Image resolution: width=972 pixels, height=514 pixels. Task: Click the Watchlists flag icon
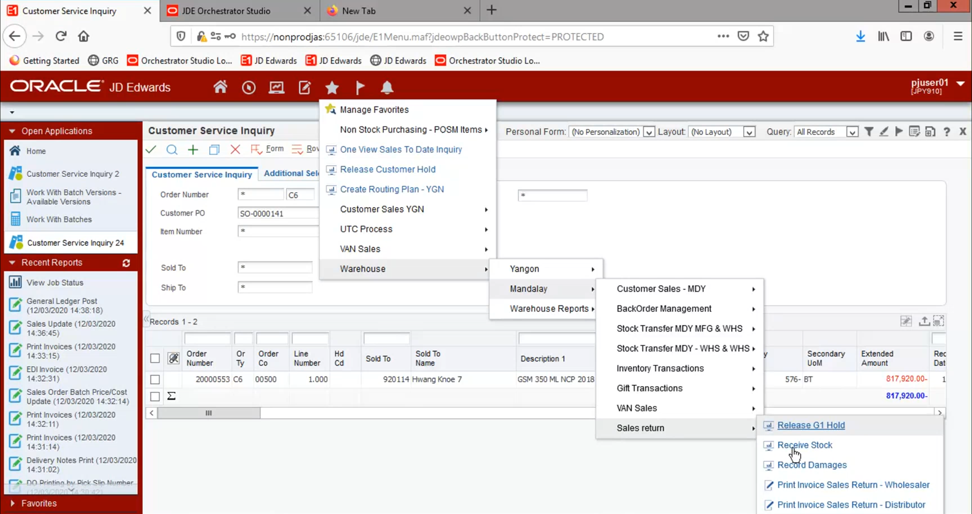pyautogui.click(x=360, y=87)
